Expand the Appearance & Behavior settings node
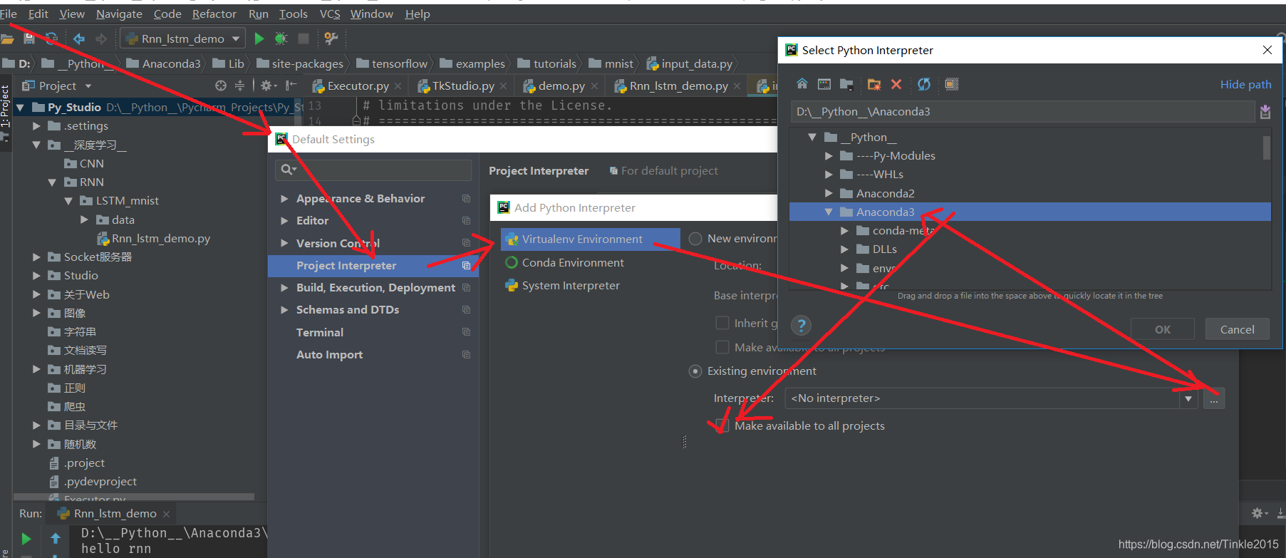Viewport: 1286px width, 558px height. [284, 199]
